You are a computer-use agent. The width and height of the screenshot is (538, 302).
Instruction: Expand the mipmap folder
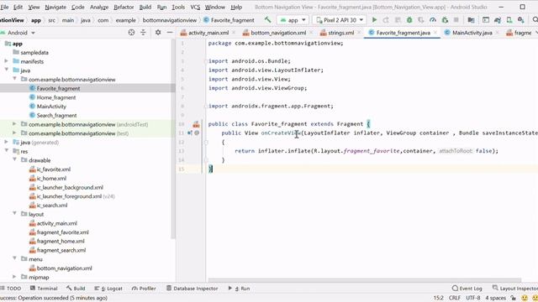(14, 277)
